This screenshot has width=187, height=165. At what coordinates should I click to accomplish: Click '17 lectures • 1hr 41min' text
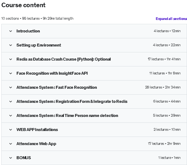pos(164,59)
